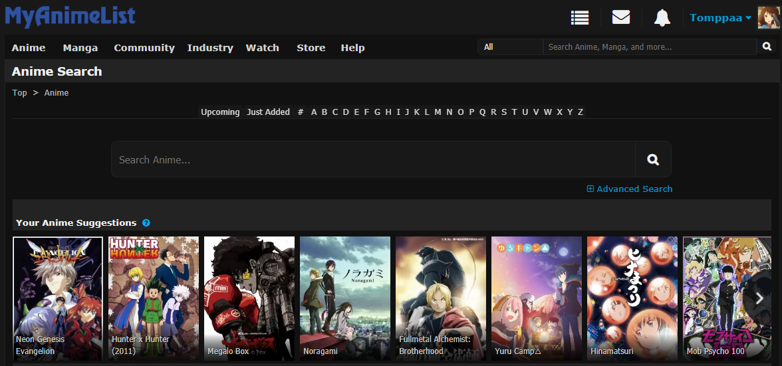
Task: Click the Top breadcrumb link
Action: point(20,93)
